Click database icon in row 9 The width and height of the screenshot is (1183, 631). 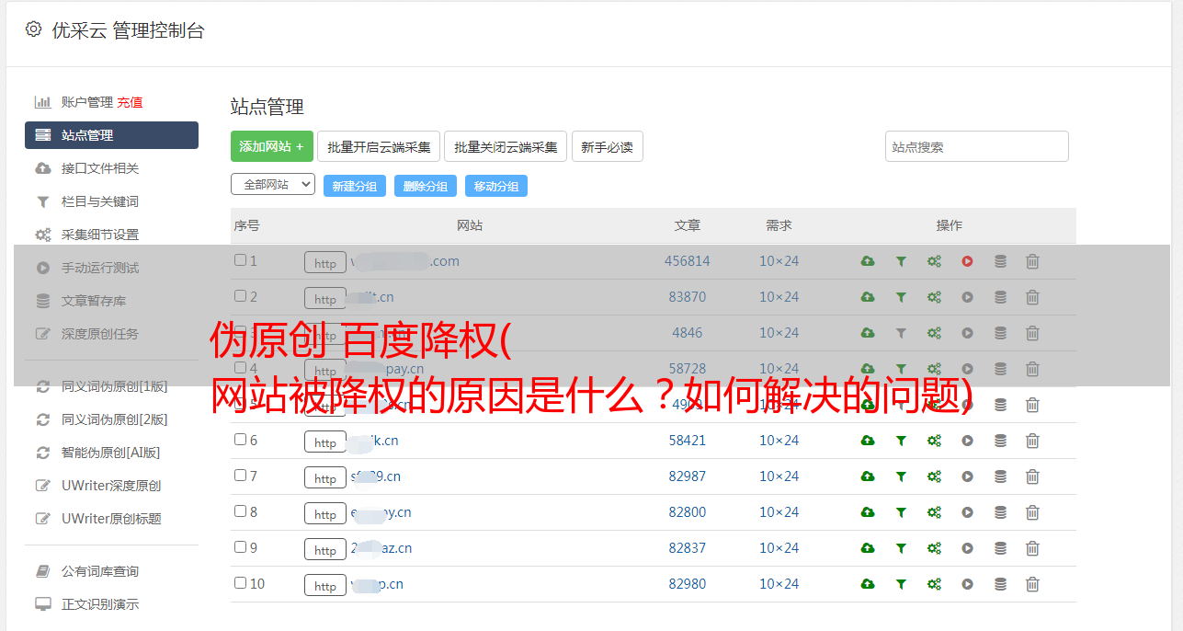1000,548
